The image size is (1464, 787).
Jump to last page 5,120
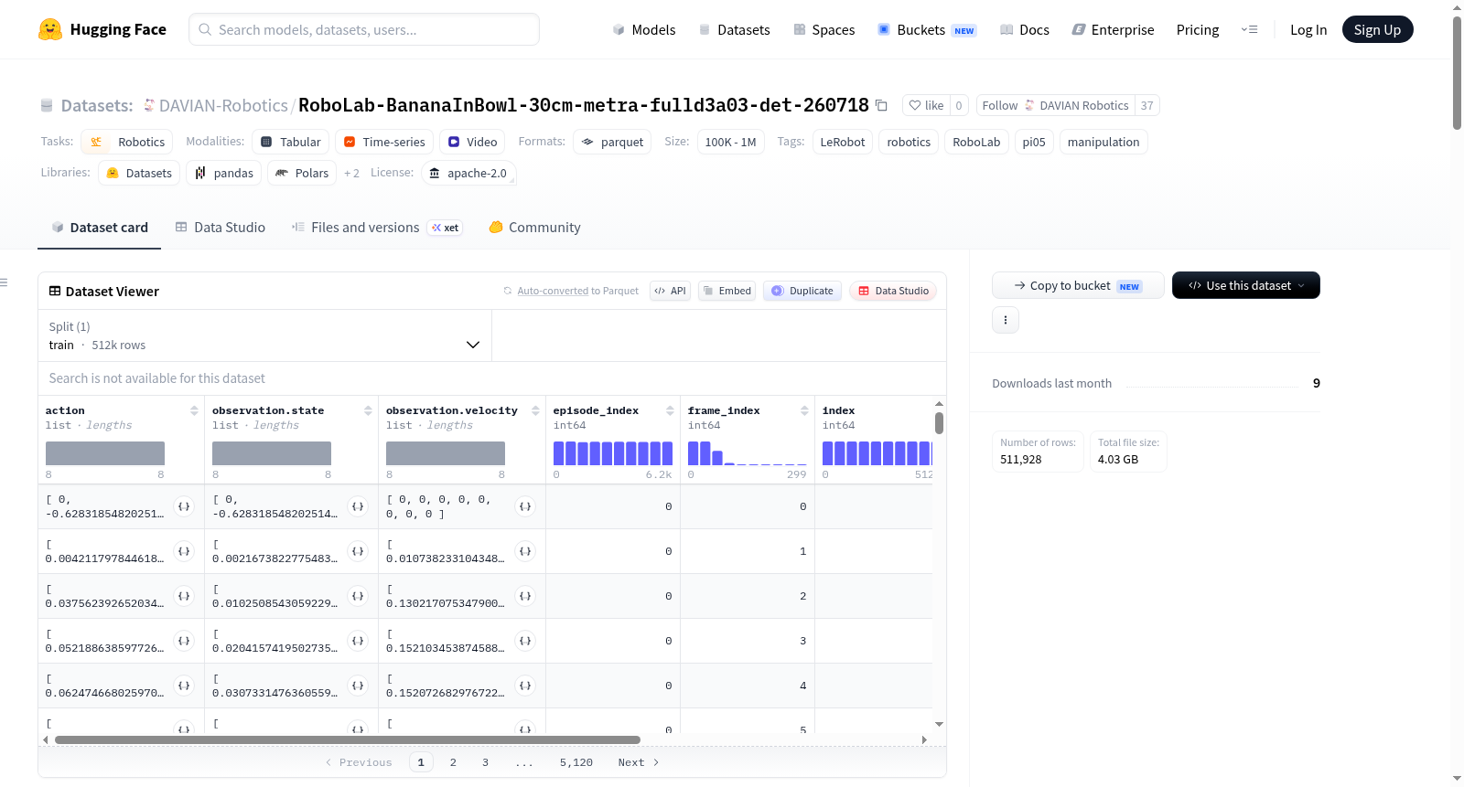tap(576, 762)
